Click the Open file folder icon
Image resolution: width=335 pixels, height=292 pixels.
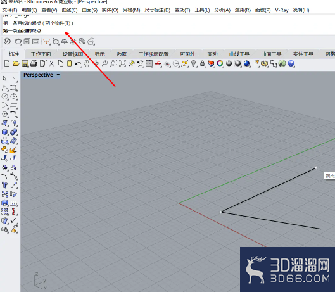tap(16, 63)
